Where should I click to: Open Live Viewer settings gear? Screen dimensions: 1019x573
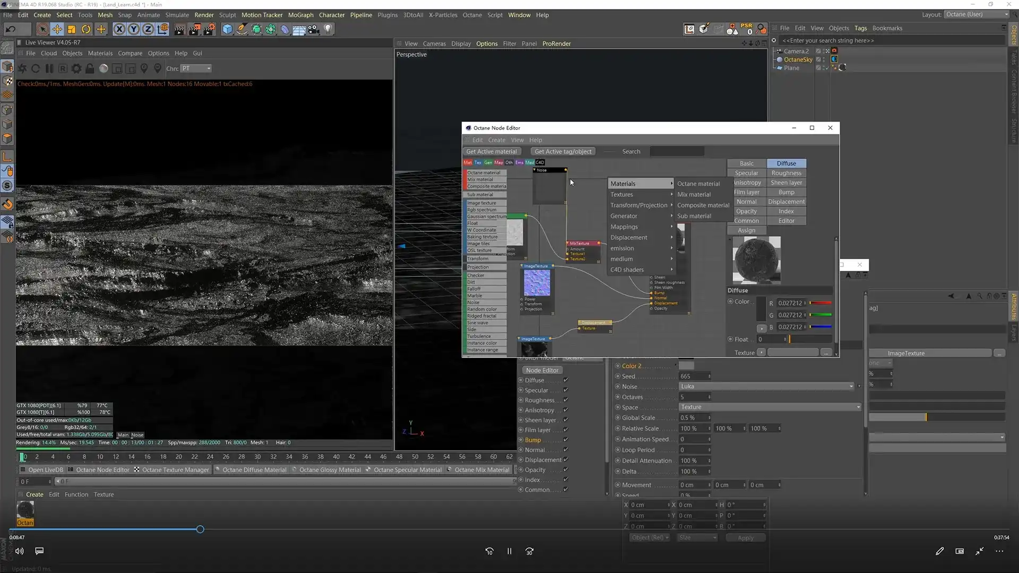pyautogui.click(x=76, y=68)
